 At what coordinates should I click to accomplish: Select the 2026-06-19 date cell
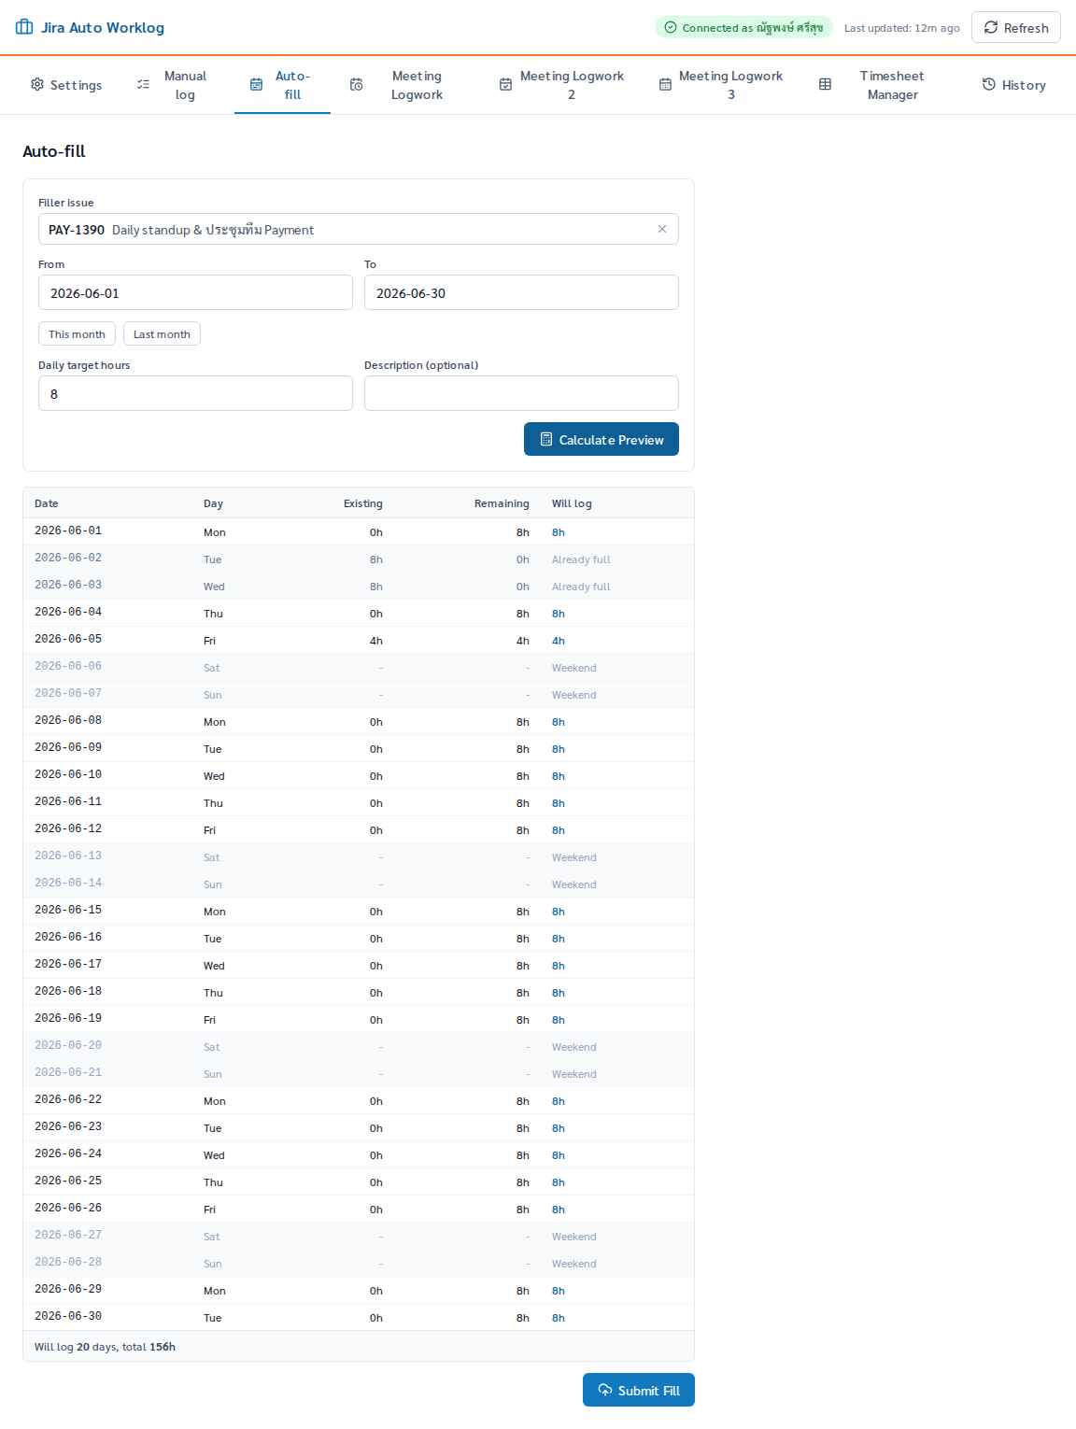click(68, 1018)
